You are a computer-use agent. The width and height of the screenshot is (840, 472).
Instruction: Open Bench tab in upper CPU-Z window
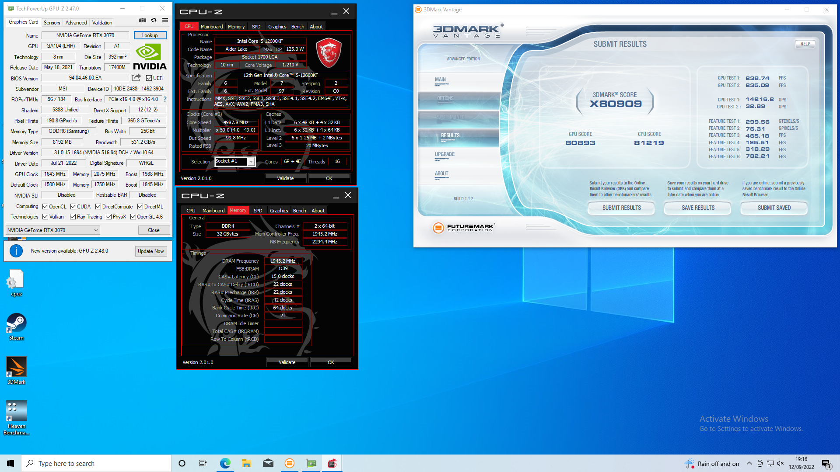[x=298, y=27]
